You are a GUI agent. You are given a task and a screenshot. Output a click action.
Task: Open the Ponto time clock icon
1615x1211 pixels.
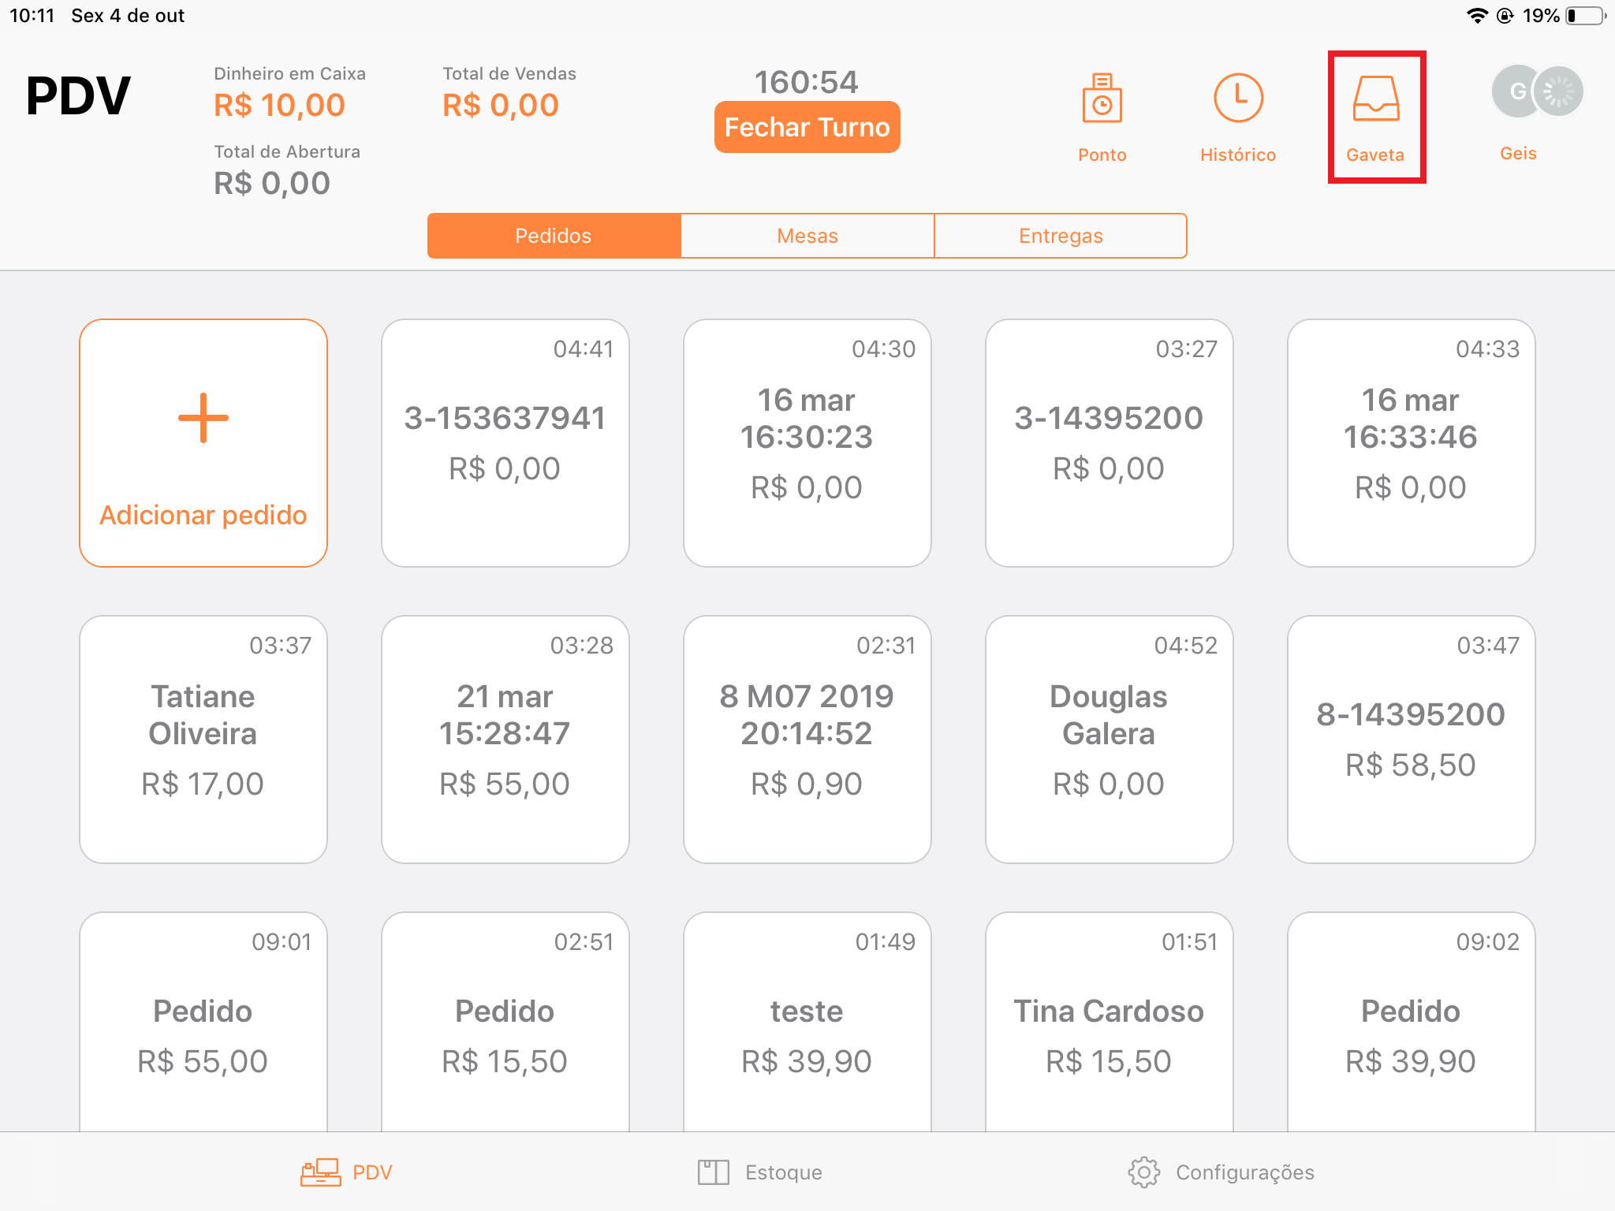[1102, 98]
